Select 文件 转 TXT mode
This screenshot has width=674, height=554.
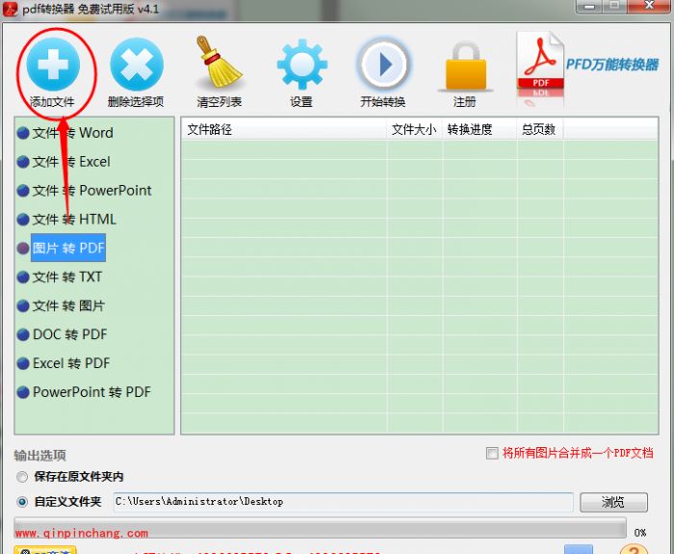[60, 277]
